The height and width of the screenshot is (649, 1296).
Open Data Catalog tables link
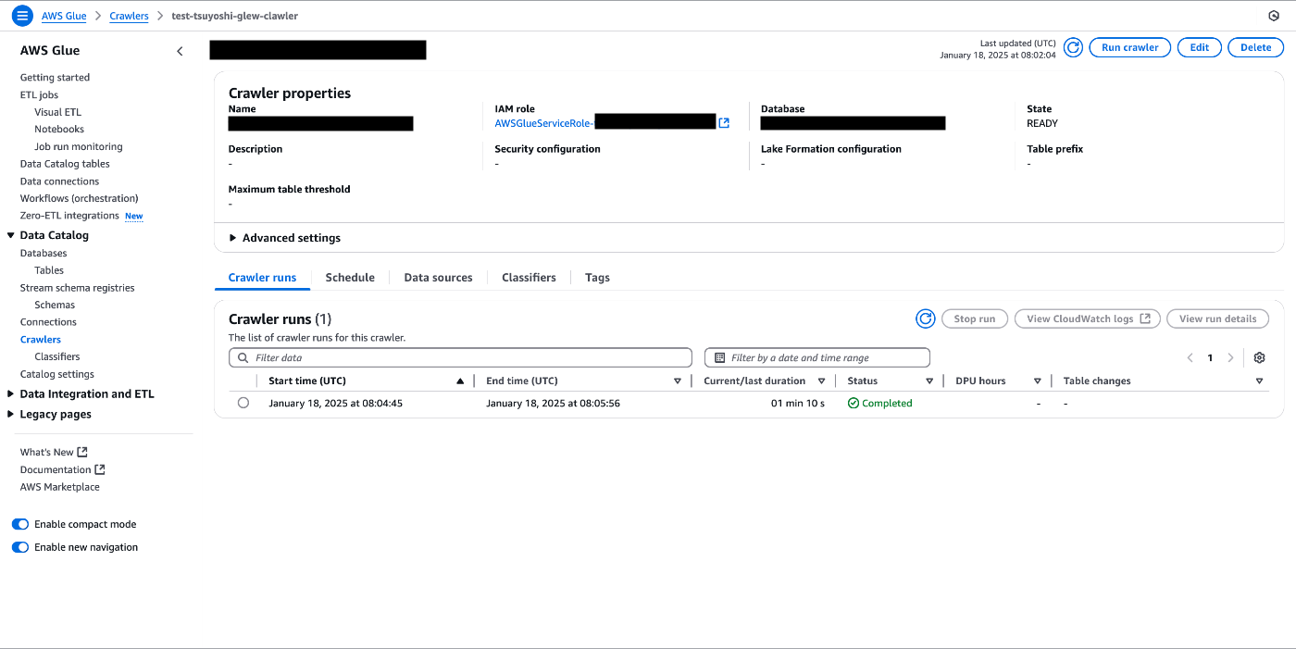(x=65, y=164)
